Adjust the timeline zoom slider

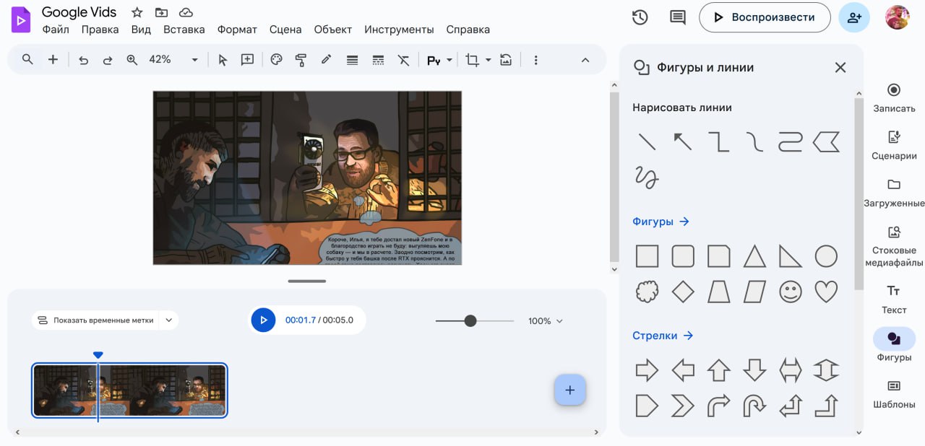[470, 320]
